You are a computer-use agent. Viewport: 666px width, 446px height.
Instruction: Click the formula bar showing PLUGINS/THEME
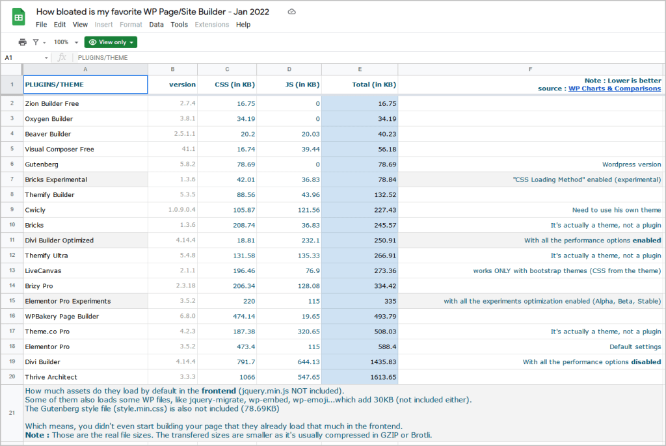(369, 58)
